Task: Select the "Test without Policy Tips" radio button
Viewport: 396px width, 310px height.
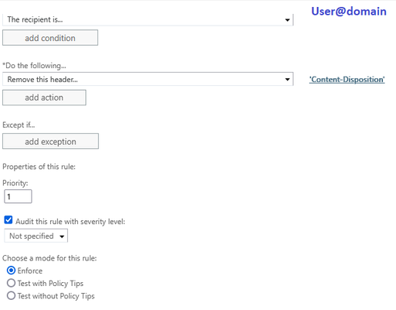Action: click(x=11, y=295)
